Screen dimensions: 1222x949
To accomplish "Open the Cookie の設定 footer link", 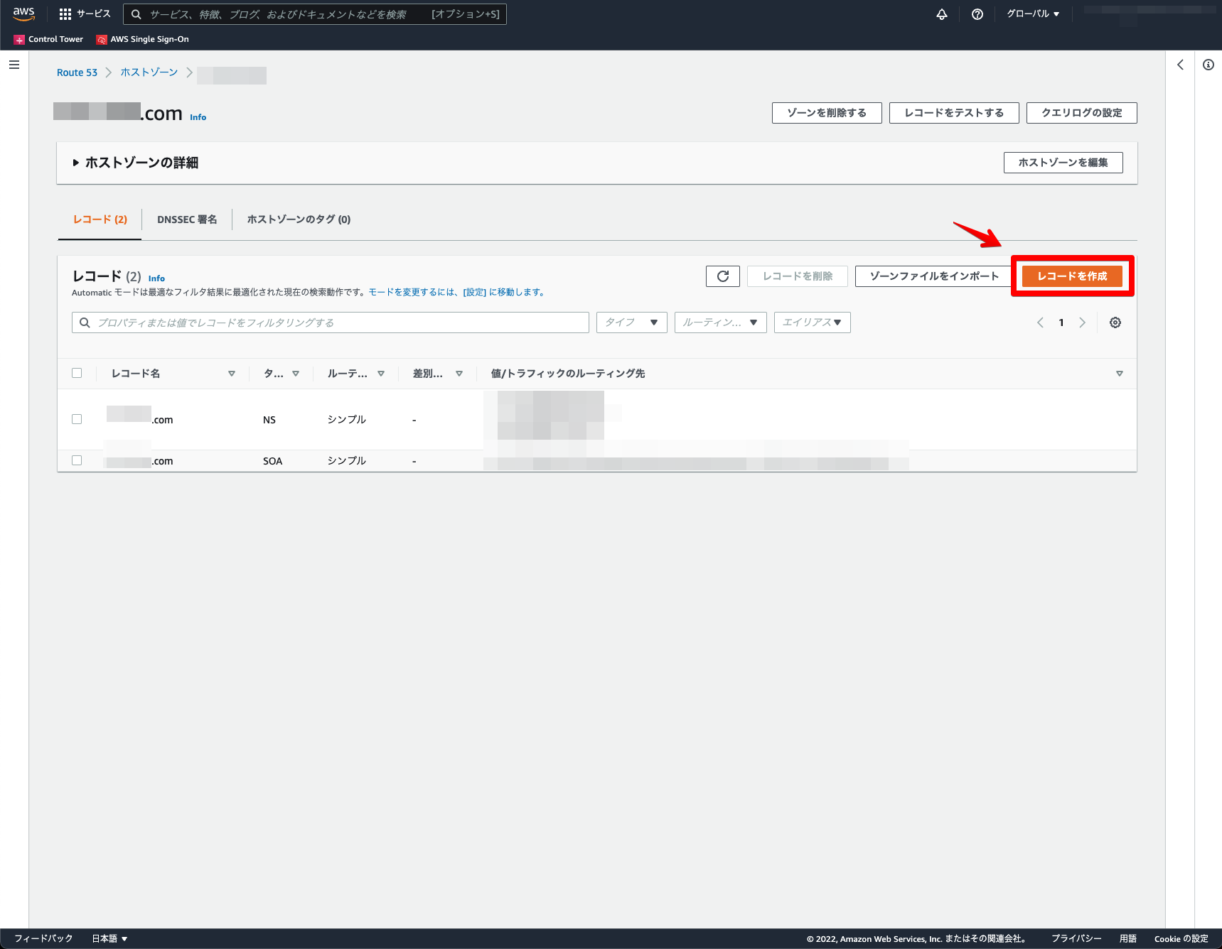I will click(x=1181, y=938).
